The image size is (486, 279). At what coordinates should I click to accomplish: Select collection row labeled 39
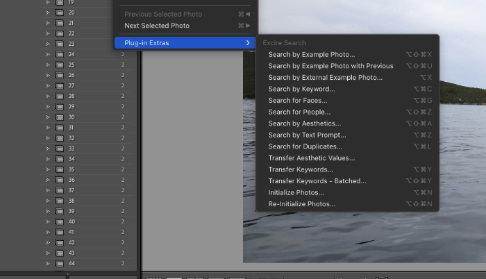click(x=86, y=211)
